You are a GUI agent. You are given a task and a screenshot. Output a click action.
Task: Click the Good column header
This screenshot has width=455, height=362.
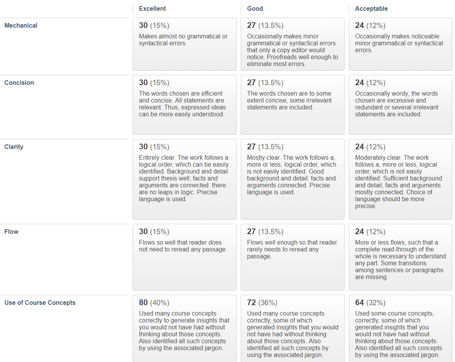tap(255, 9)
